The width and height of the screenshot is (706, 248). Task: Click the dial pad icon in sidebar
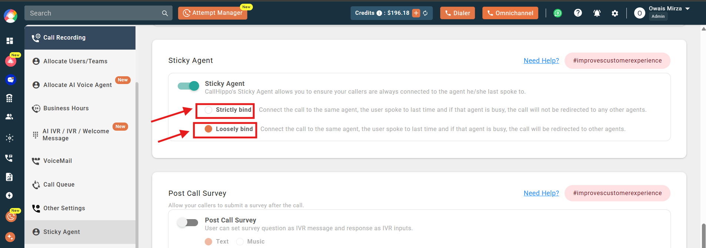click(x=9, y=98)
